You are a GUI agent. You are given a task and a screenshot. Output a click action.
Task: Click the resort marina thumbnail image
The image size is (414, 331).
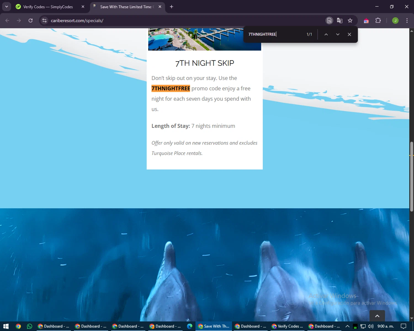tap(205, 39)
